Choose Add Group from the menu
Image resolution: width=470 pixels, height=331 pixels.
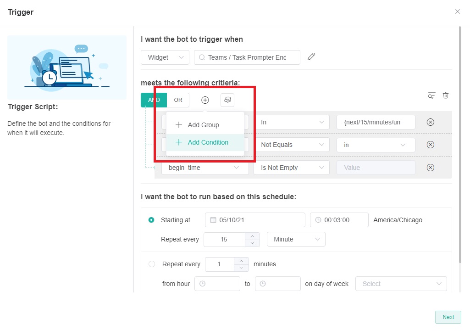click(x=203, y=125)
